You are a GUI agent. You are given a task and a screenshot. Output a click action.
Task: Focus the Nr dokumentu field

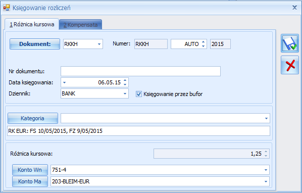[140, 71]
